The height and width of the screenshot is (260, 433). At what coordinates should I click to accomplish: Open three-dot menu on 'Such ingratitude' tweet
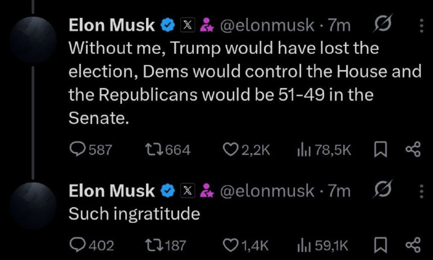point(422,192)
